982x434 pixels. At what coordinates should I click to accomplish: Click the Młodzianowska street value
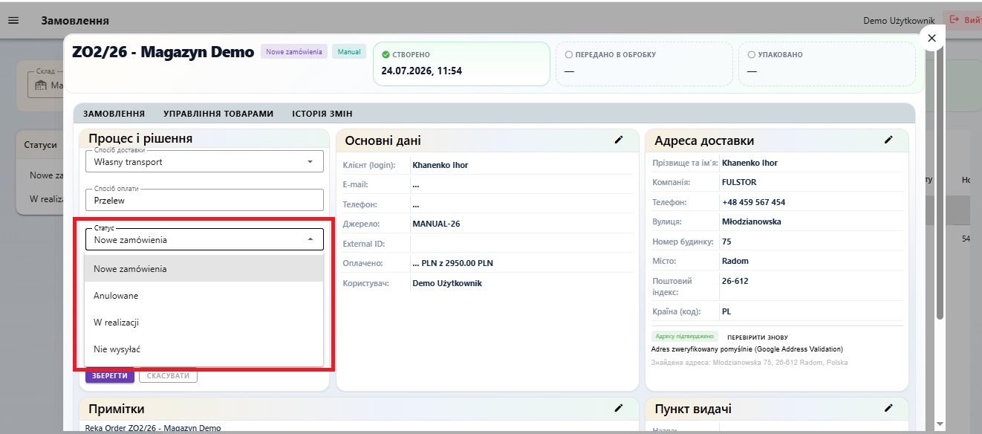point(752,221)
